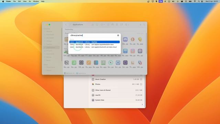Select the Photos storage row

coord(117,84)
